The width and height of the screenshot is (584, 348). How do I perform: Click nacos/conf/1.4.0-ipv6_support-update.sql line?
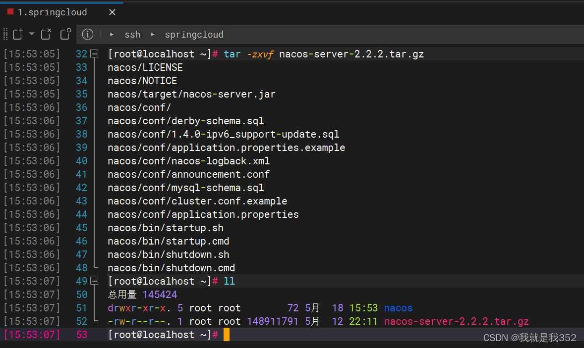tap(224, 135)
